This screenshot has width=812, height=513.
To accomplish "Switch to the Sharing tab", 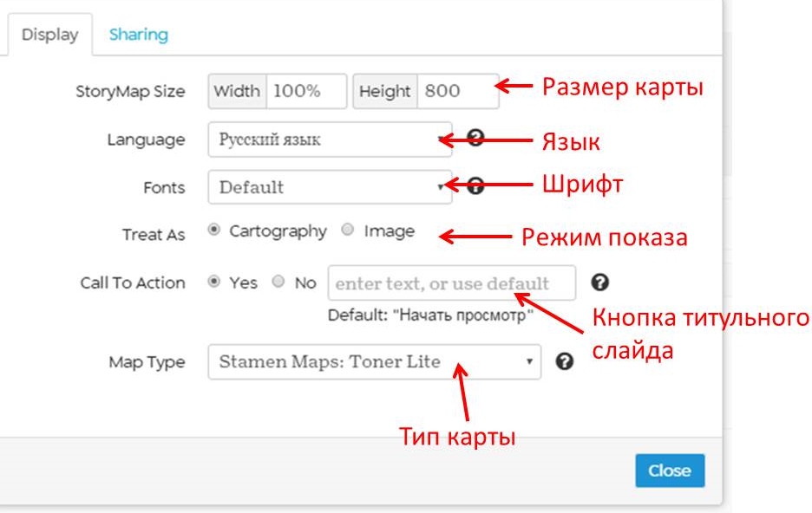I will 138,35.
